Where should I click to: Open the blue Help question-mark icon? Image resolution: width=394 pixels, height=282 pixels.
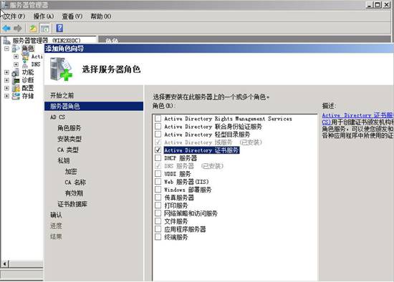(59, 28)
